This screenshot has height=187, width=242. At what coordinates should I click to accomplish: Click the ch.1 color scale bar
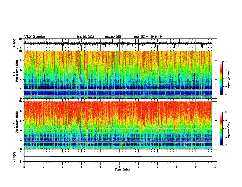(221, 78)
